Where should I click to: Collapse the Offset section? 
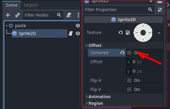[87, 45]
